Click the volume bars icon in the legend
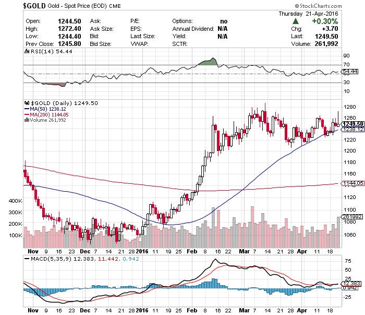Image resolution: width=365 pixels, height=315 pixels. point(27,120)
